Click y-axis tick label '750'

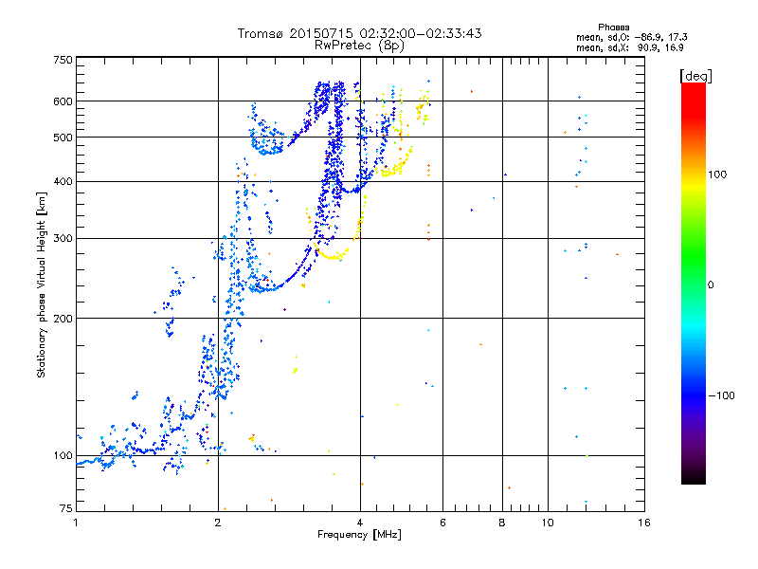pos(63,60)
